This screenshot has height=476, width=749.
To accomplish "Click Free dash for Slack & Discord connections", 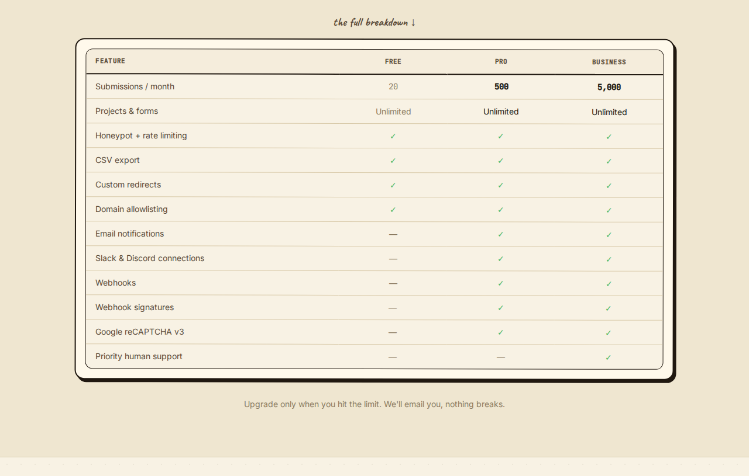I will [x=393, y=259].
